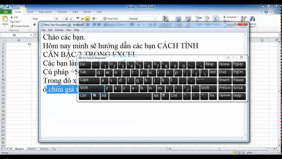Click the space bar on On-Screen Keyboard

[x=130, y=96]
